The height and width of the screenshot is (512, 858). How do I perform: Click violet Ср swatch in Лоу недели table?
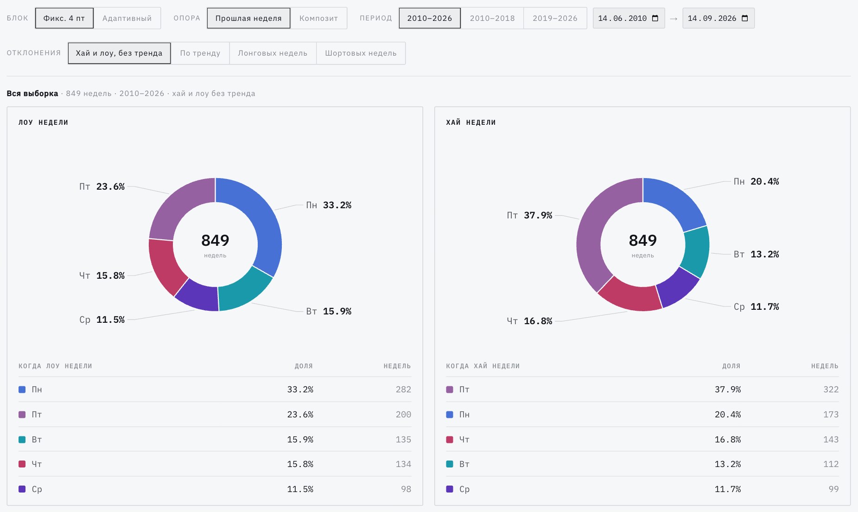coord(22,489)
